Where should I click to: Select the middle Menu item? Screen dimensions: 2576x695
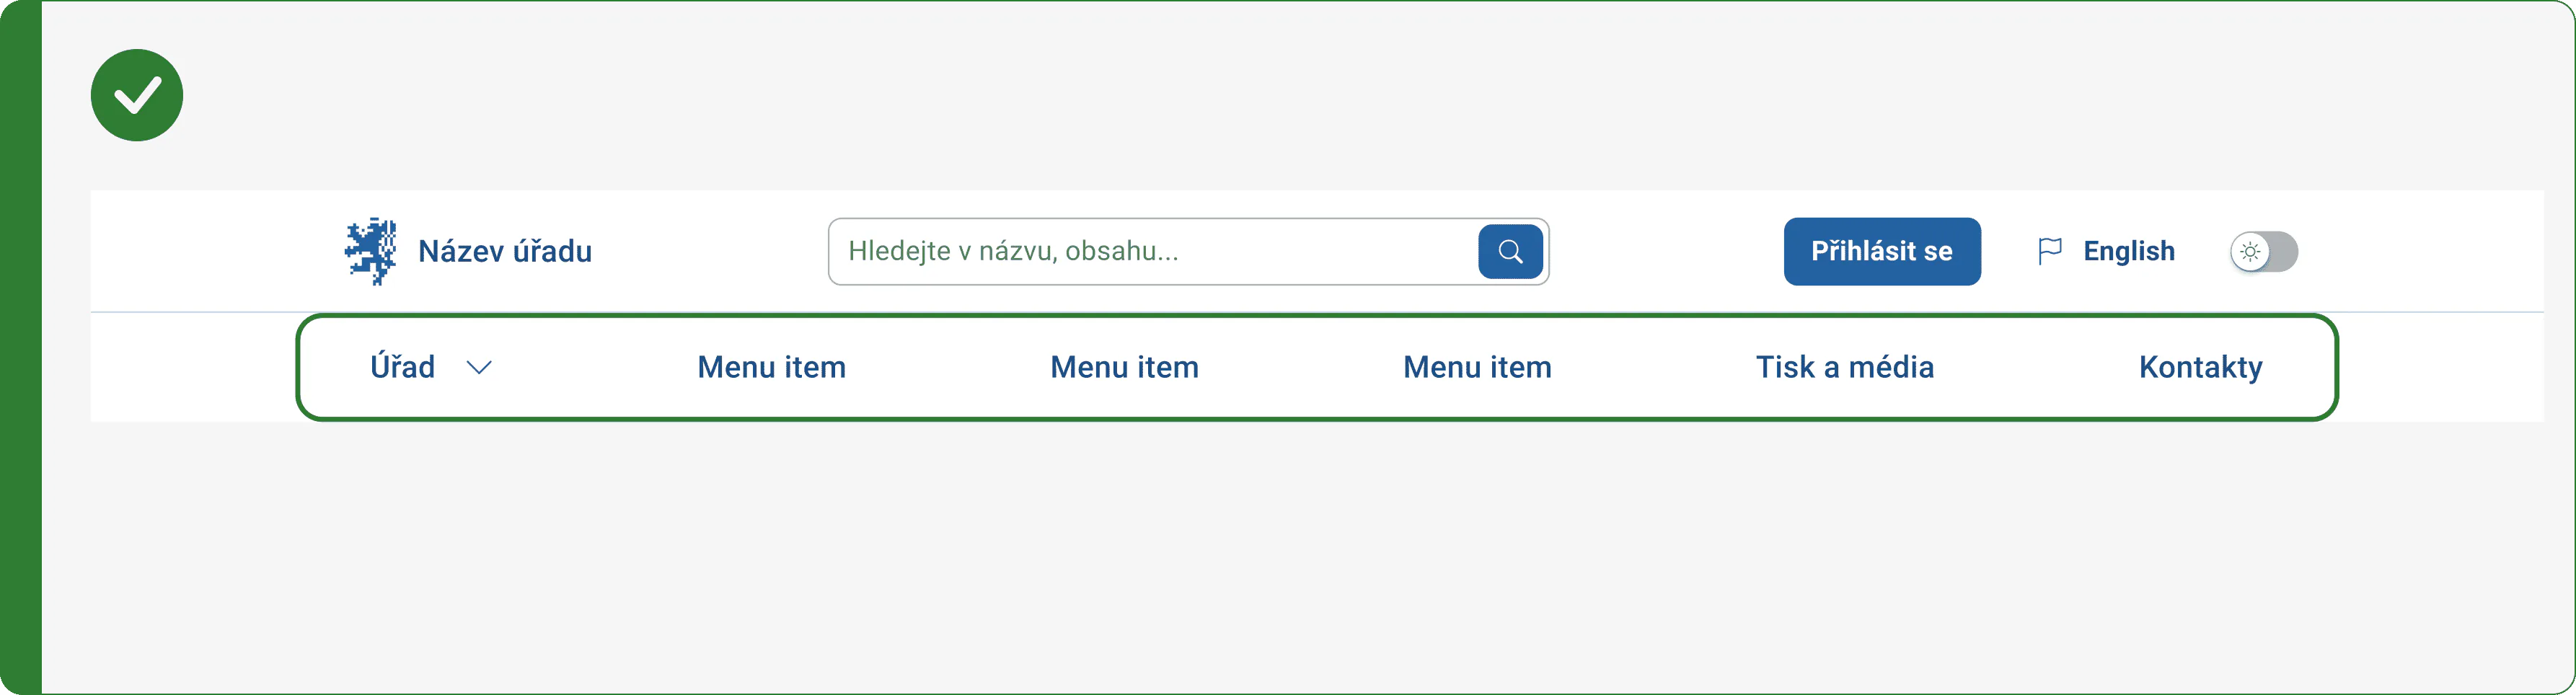tap(1124, 367)
